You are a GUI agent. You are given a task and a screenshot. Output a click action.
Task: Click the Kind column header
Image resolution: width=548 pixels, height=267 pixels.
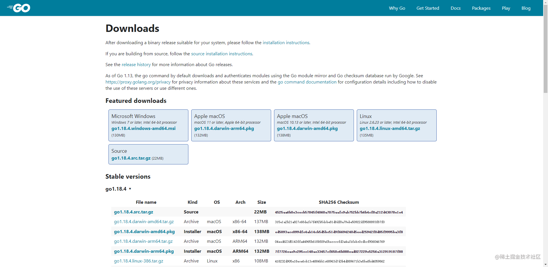(x=192, y=202)
